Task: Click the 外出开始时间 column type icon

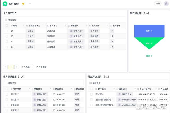Action: (x=138, y=89)
